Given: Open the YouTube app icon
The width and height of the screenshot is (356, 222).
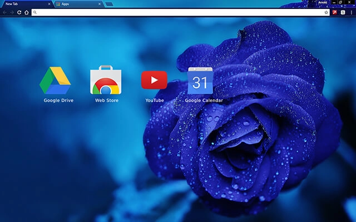Looking at the screenshot, I should (x=154, y=80).
